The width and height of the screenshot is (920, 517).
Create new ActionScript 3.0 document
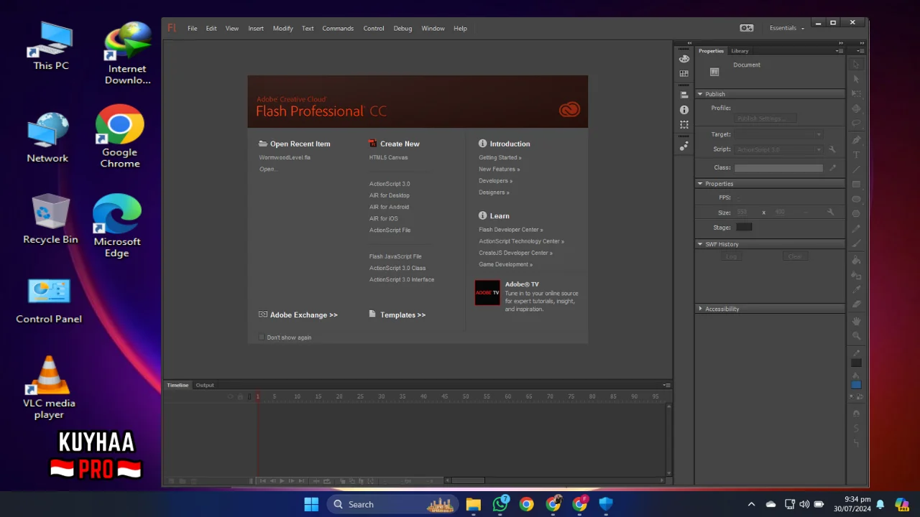[390, 184]
